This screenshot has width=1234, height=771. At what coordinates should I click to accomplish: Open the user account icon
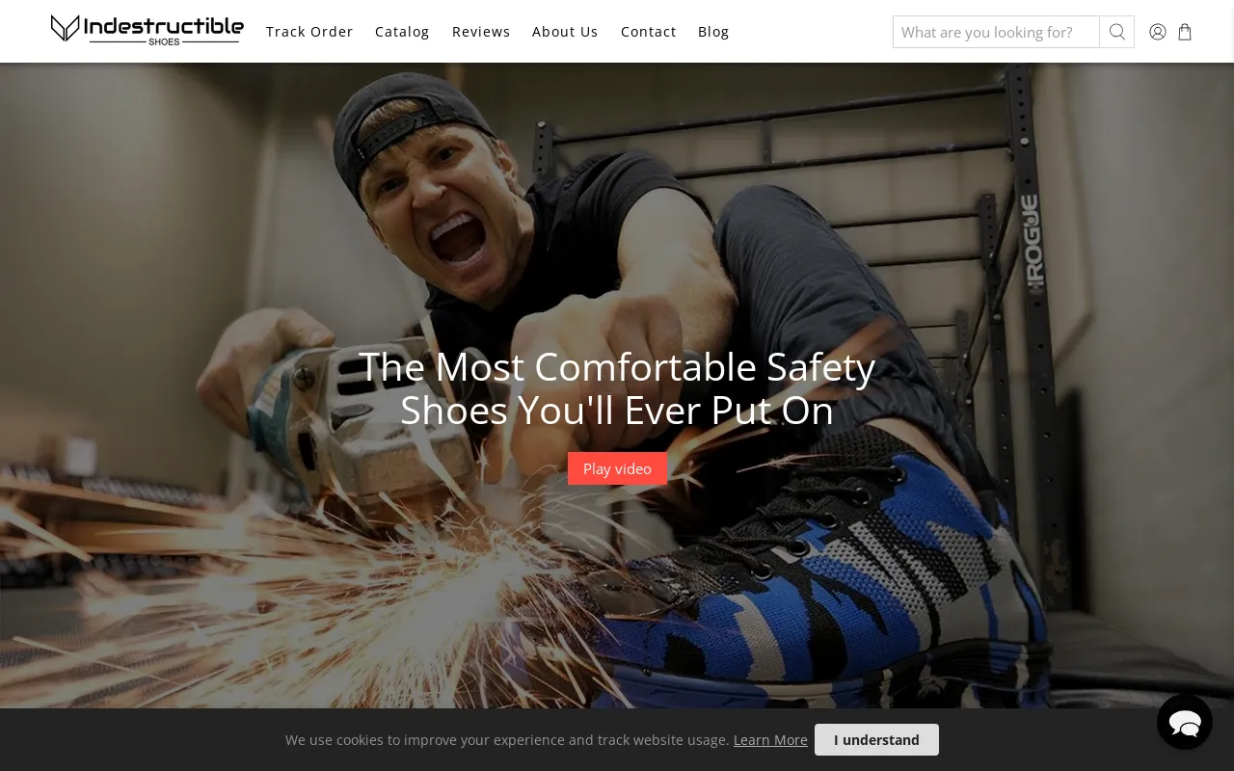point(1158,32)
